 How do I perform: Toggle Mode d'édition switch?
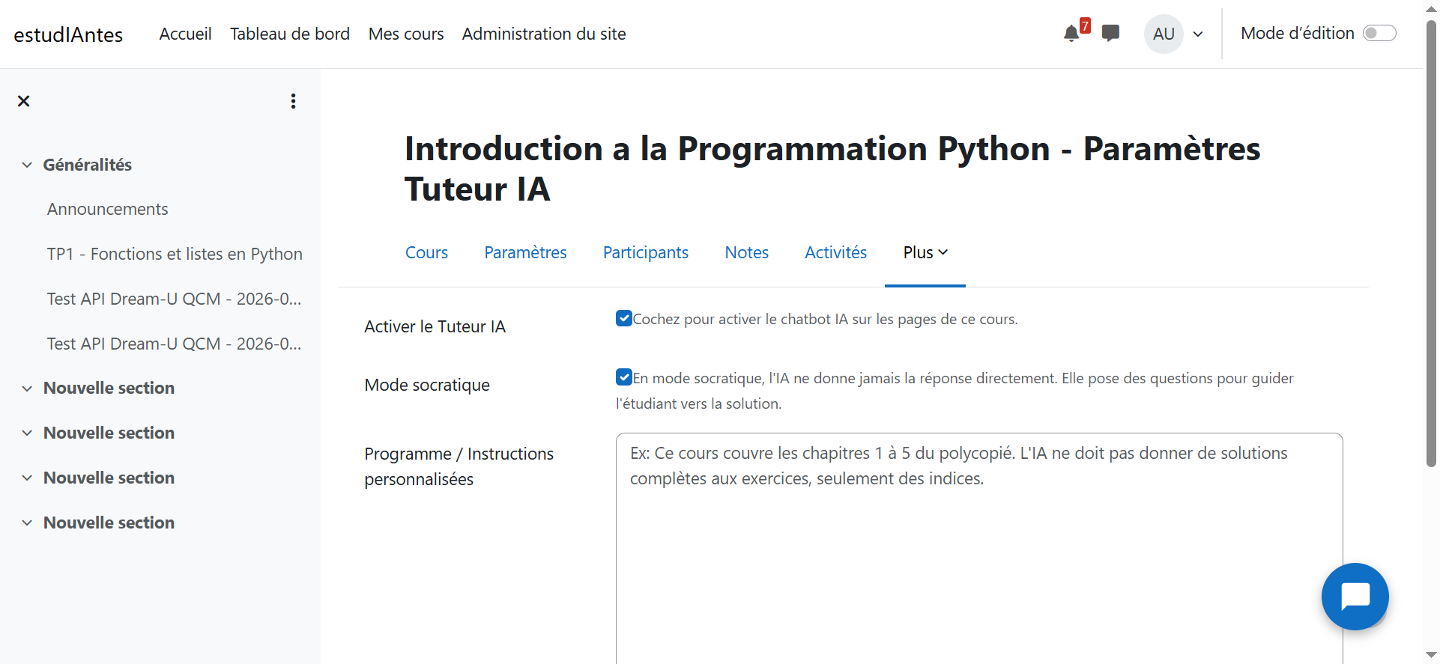1379,34
